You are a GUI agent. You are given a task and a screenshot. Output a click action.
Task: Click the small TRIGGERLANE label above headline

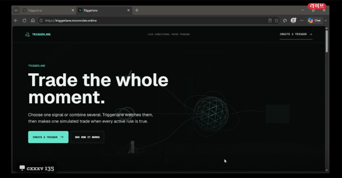coord(37,65)
